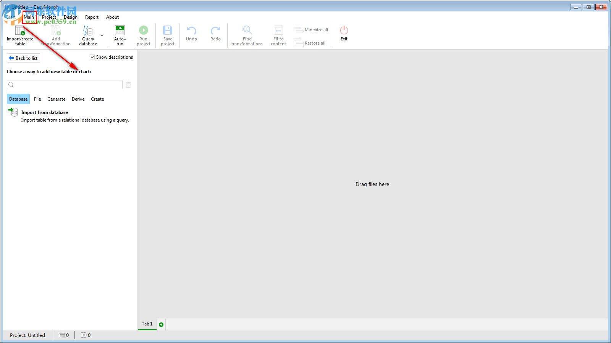Open the Design ribbon tab
Viewport: 611px width, 343px height.
point(71,17)
